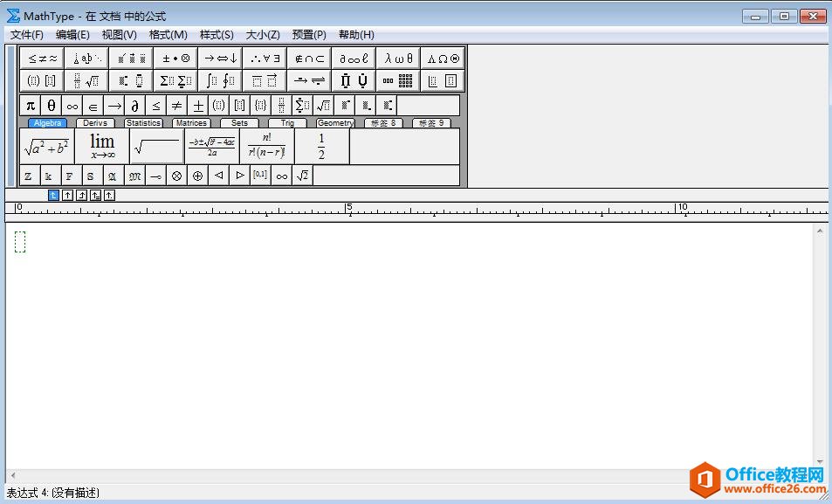Click the empty equation slot in editing area
This screenshot has height=504, width=832.
click(20, 242)
